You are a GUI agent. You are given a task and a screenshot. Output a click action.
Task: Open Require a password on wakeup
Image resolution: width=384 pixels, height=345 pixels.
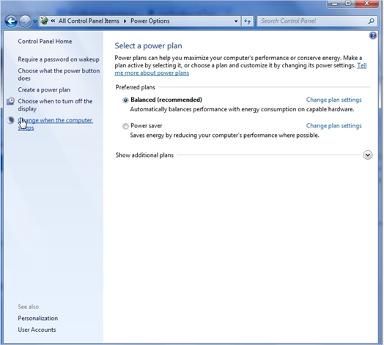click(59, 59)
